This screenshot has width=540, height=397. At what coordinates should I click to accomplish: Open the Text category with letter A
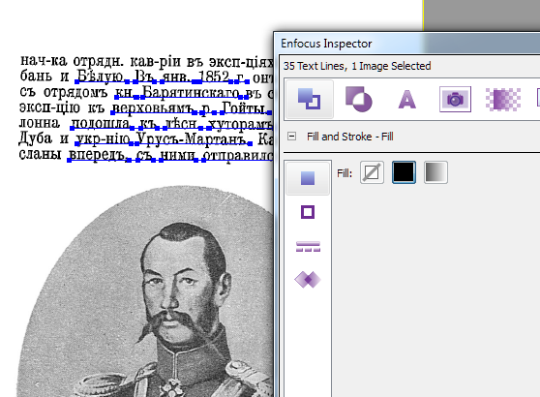click(407, 99)
